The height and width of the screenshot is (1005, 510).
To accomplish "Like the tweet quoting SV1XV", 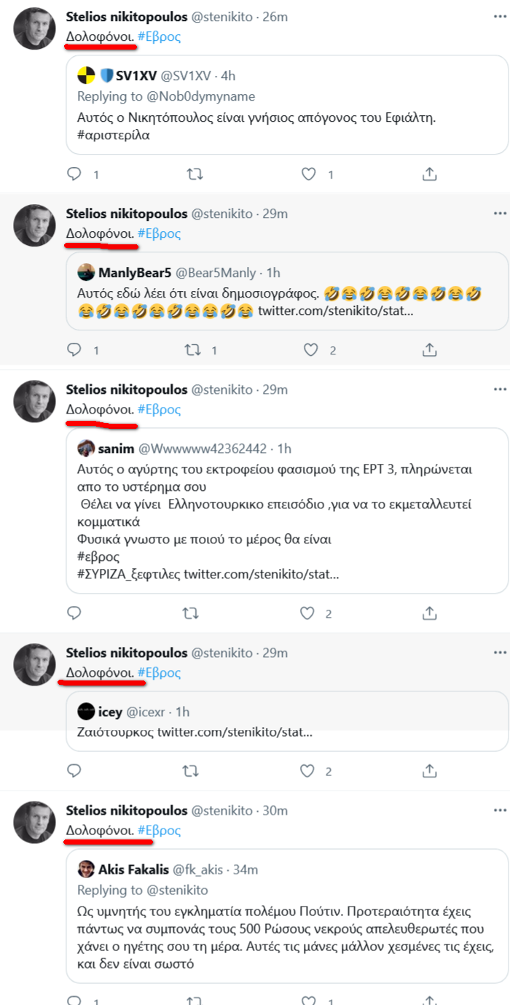I will [309, 174].
